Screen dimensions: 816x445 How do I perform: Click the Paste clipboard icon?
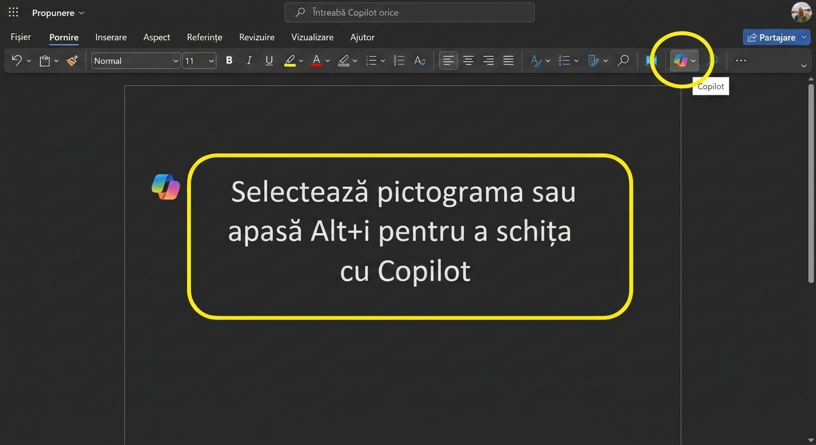coord(45,60)
